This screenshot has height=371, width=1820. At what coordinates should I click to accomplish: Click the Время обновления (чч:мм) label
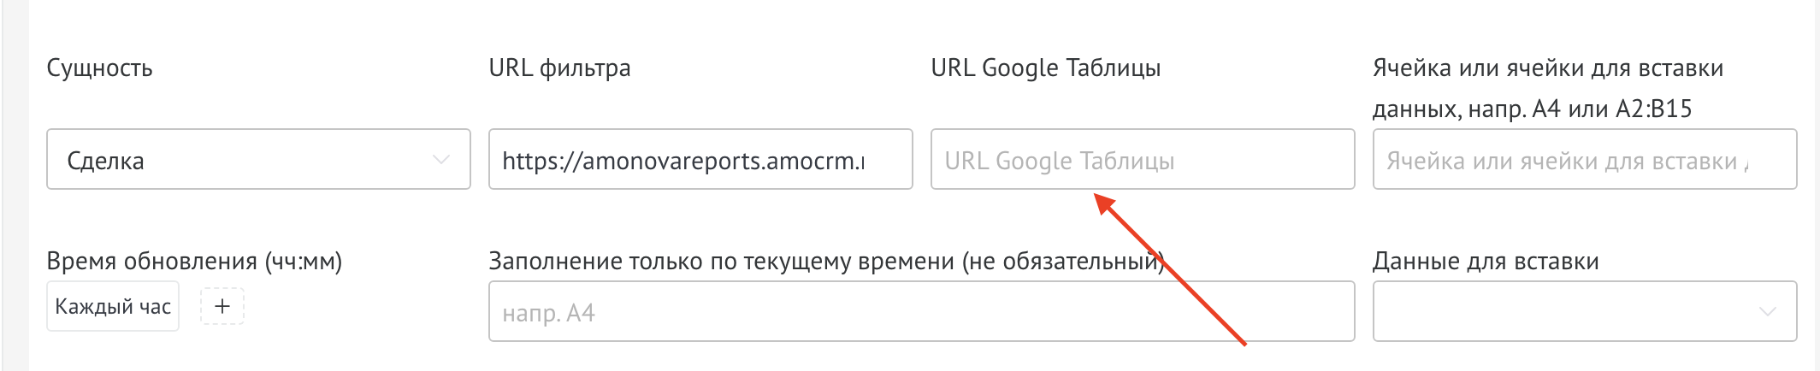[x=194, y=262]
